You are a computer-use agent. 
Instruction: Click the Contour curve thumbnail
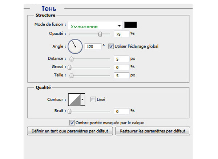(x=74, y=99)
